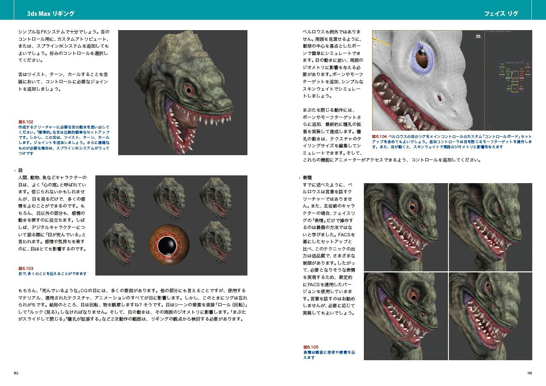Click the red 図6.103 caption label
The height and width of the screenshot is (386, 546).
coord(26,268)
